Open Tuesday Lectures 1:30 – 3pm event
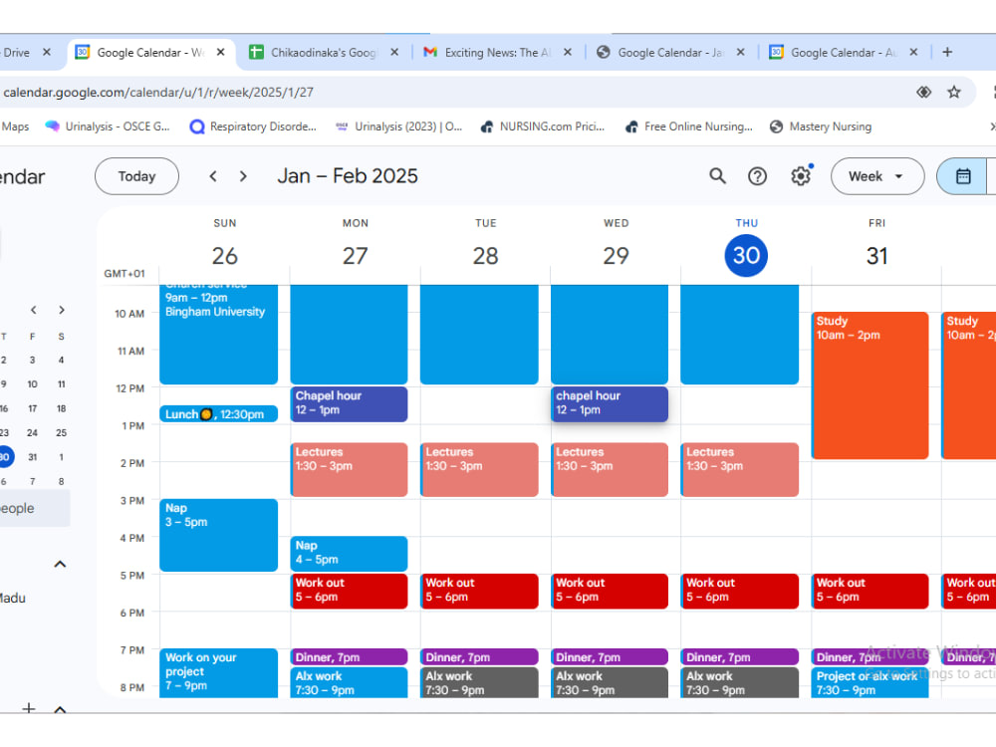The width and height of the screenshot is (996, 747). (x=479, y=469)
